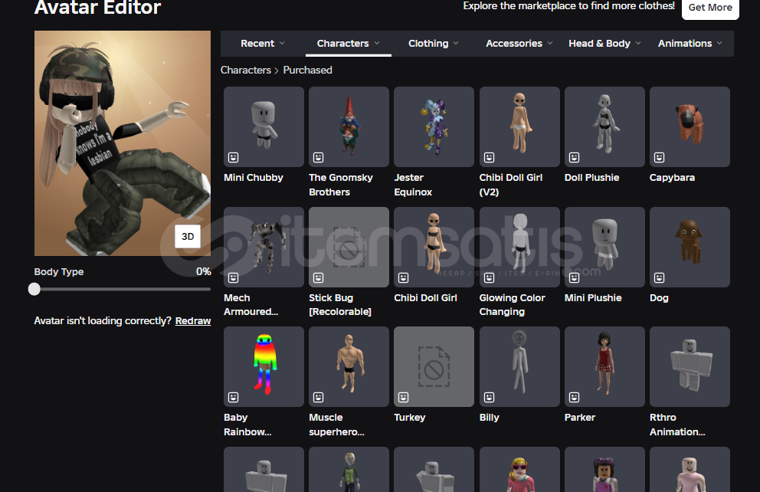Click the Get More button
The image size is (760, 492).
pos(710,8)
